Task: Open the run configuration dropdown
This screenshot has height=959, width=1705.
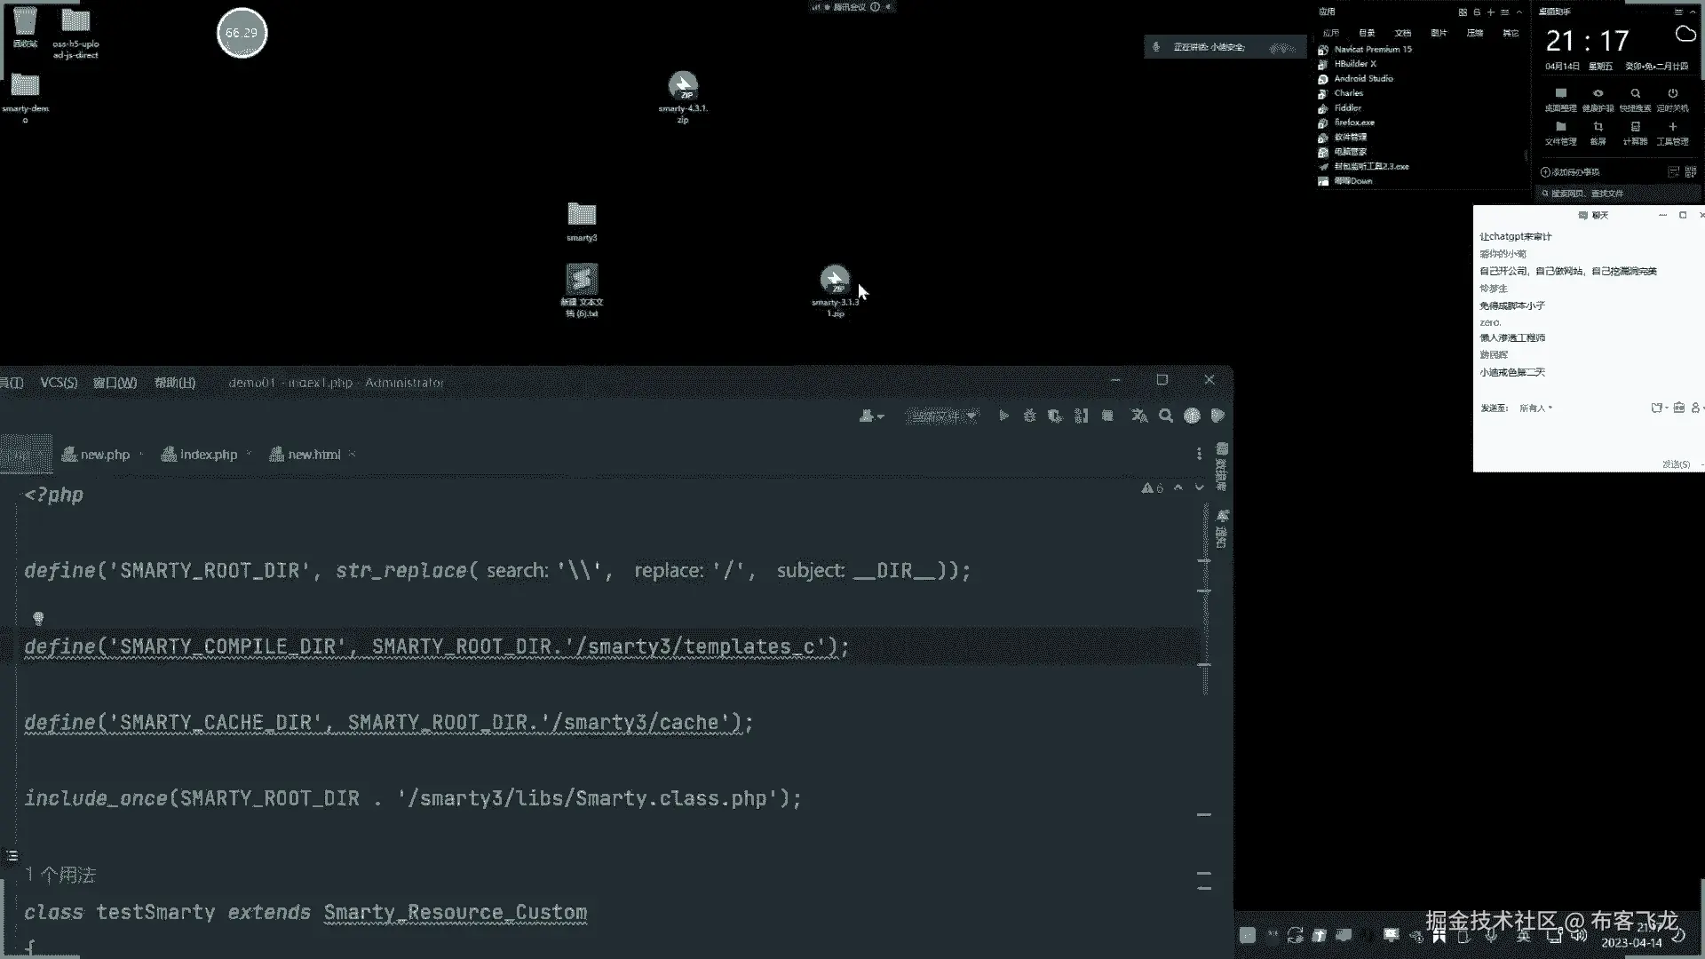Action: tap(941, 416)
